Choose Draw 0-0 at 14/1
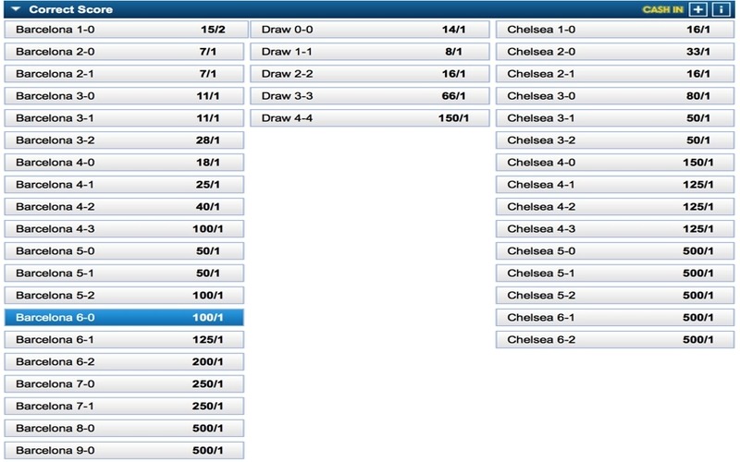This screenshot has width=740, height=462. pos(369,30)
